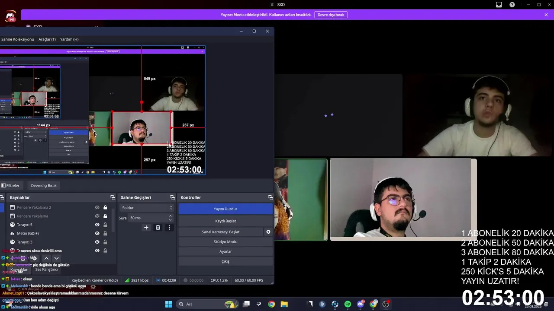Open Yardım (H) menu
554x311 pixels.
coord(69,39)
